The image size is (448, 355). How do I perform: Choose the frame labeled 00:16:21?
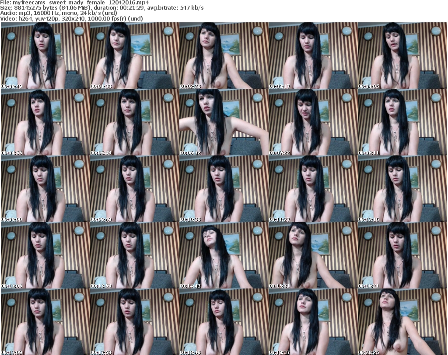pos(402,255)
